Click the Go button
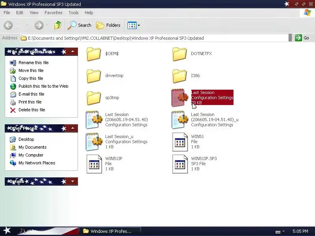The height and width of the screenshot is (236, 315). coord(302,38)
